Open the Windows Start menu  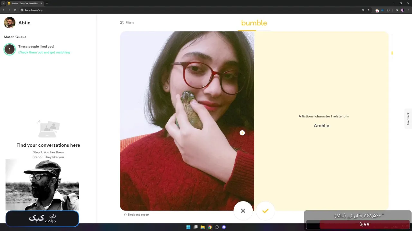click(188, 227)
